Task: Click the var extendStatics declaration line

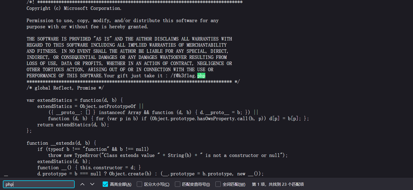Action: (74, 100)
